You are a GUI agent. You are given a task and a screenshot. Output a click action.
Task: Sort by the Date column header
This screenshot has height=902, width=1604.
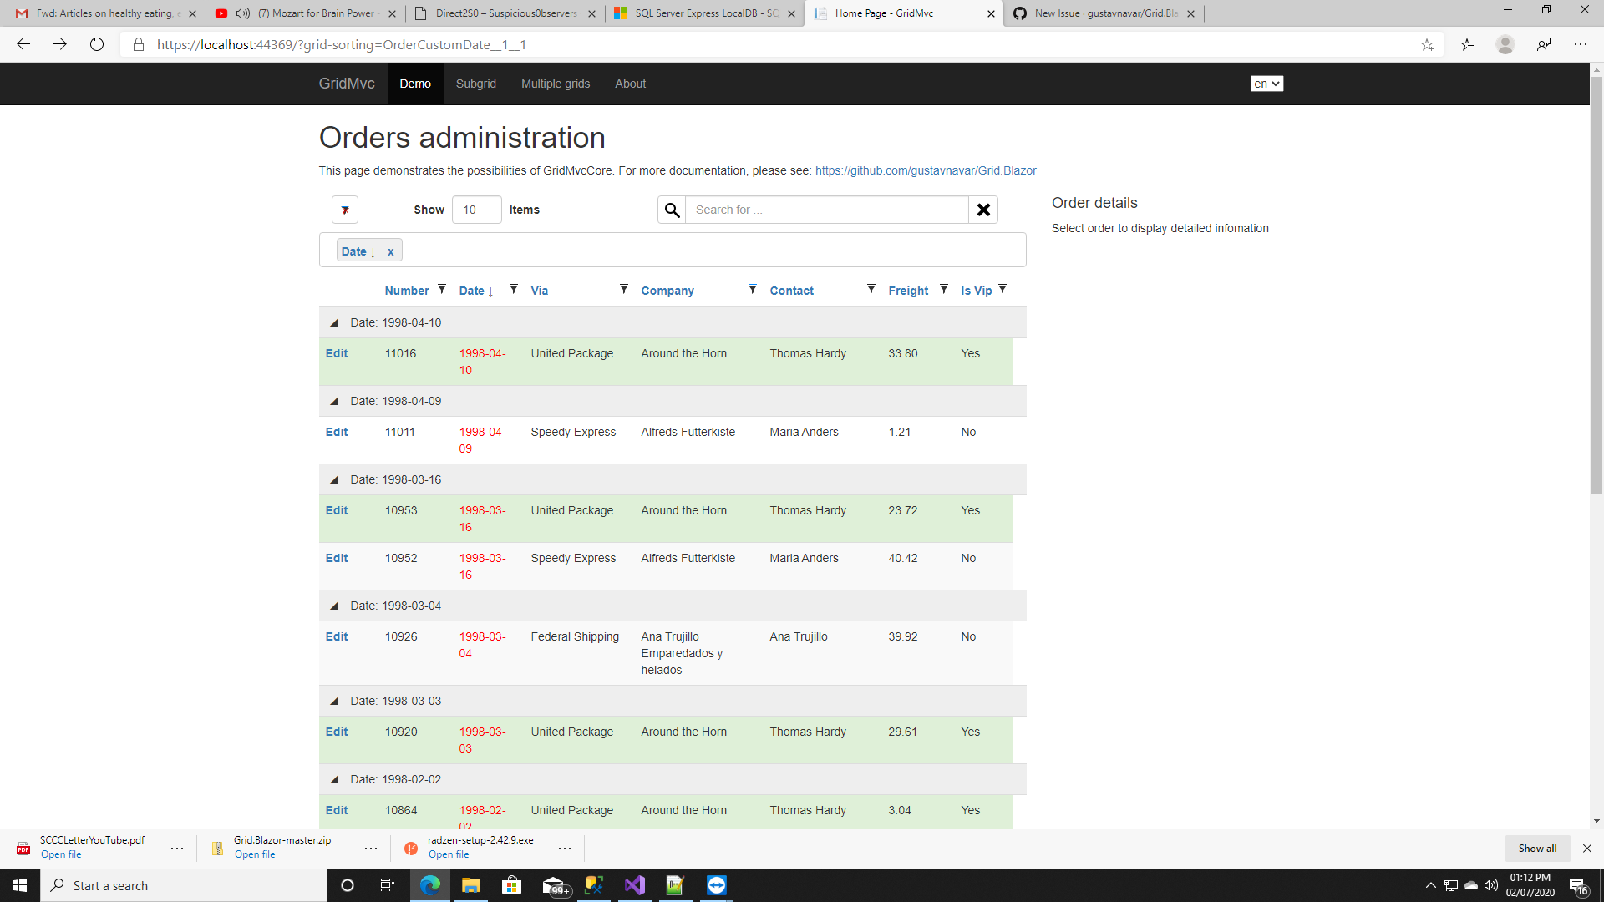473,290
